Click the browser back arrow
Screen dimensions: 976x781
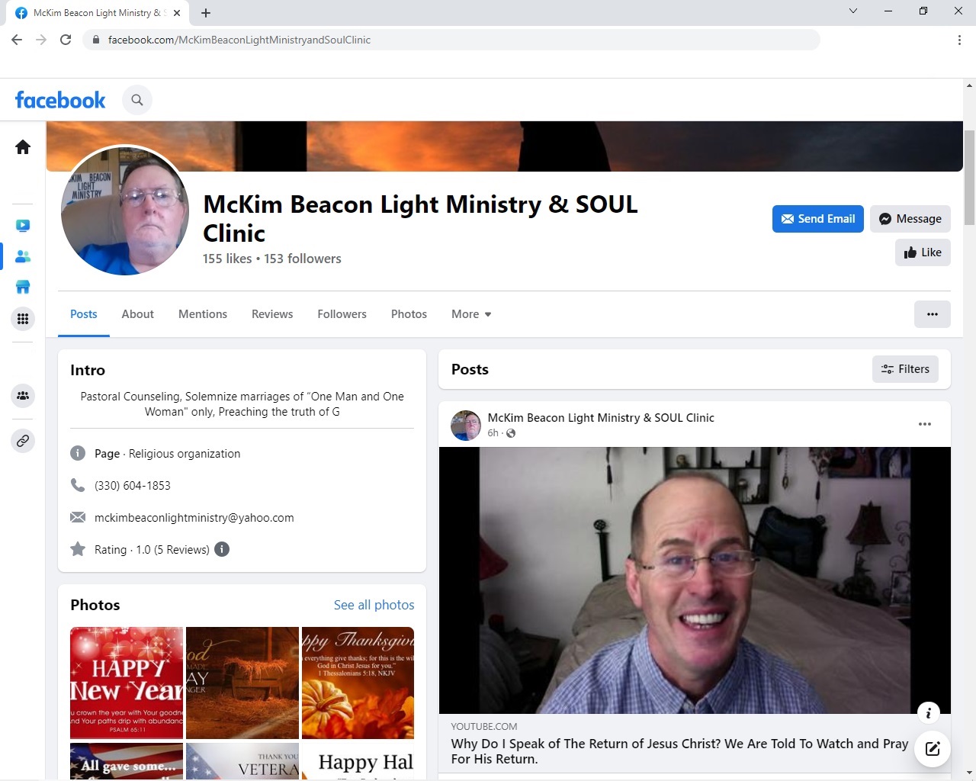pyautogui.click(x=17, y=40)
